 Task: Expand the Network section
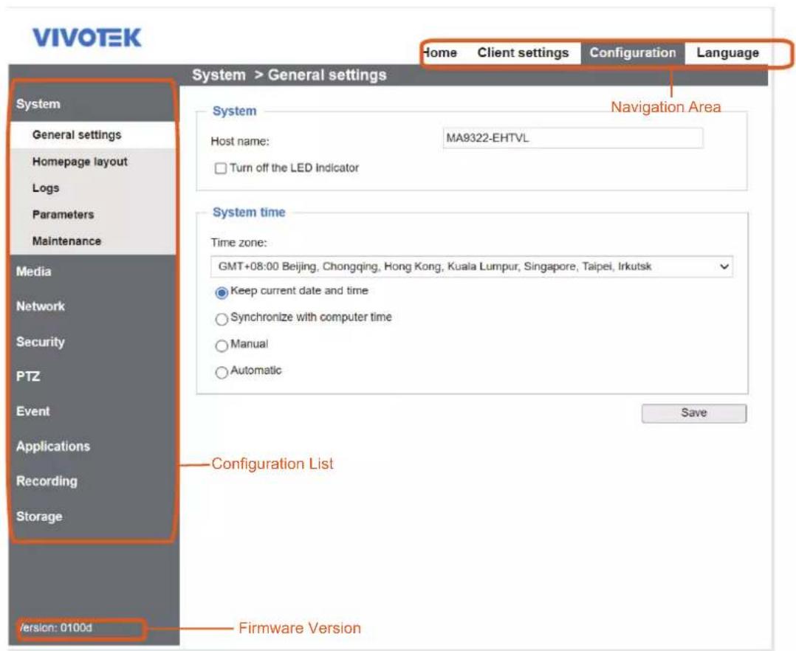(x=41, y=306)
